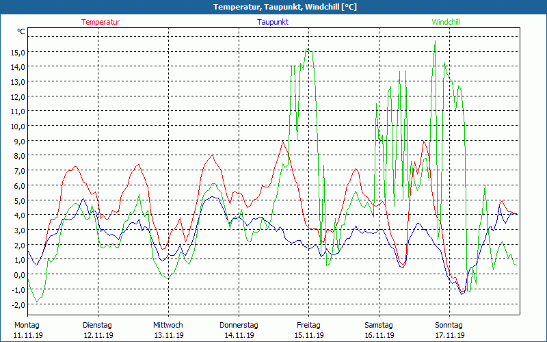547x342 pixels.
Task: Click the '12,0' y-axis value
Action: pos(18,96)
